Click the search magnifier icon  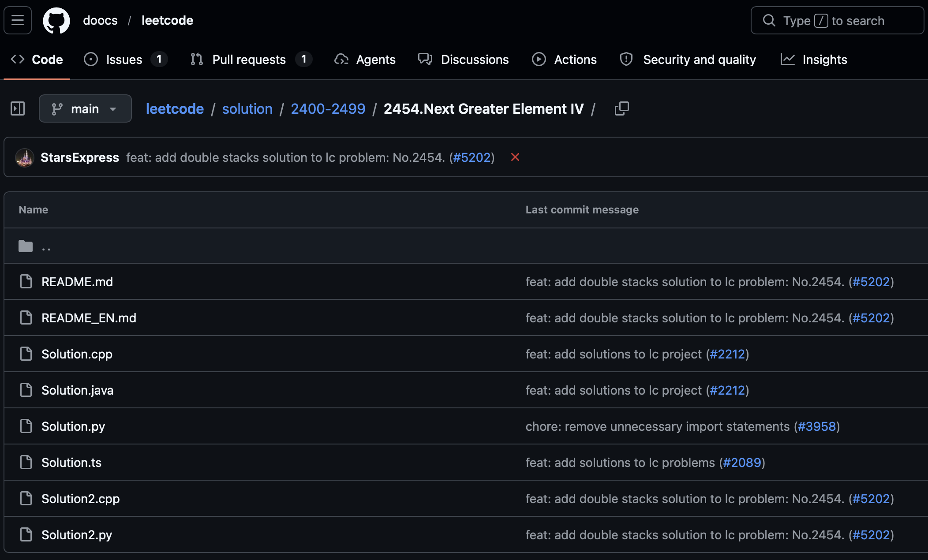pos(769,20)
